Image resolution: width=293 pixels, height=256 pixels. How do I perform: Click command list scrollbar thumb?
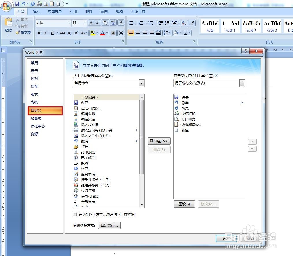142,137
